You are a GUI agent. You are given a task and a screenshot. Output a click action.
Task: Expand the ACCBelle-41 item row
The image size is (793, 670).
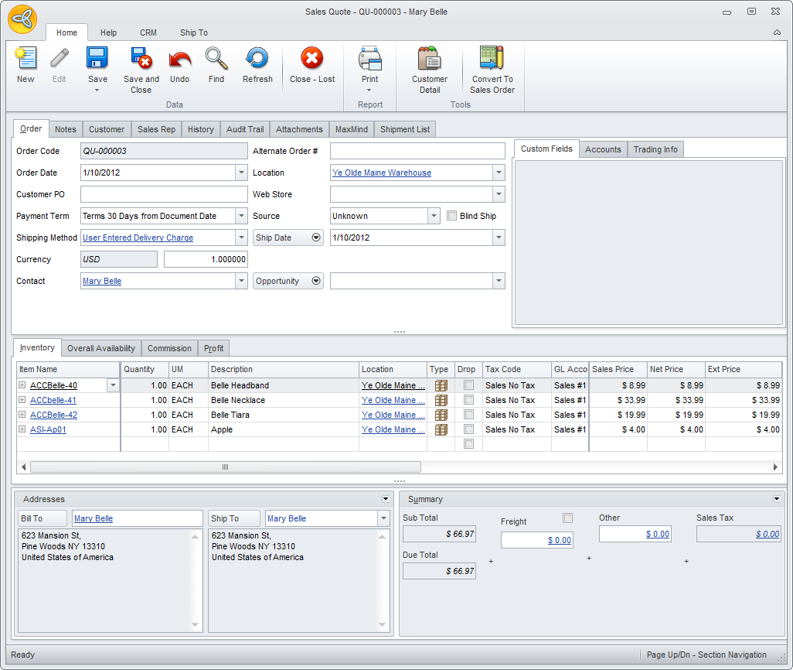[22, 401]
